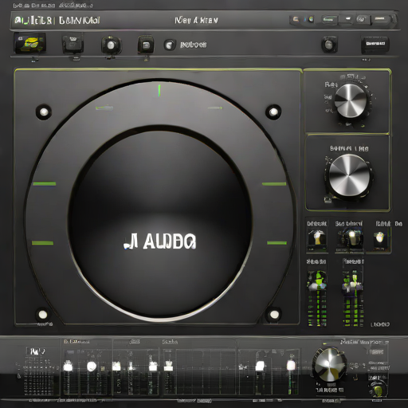Click the first rectangular white fader handle in the bottom strip
The height and width of the screenshot is (408, 408).
point(68,367)
